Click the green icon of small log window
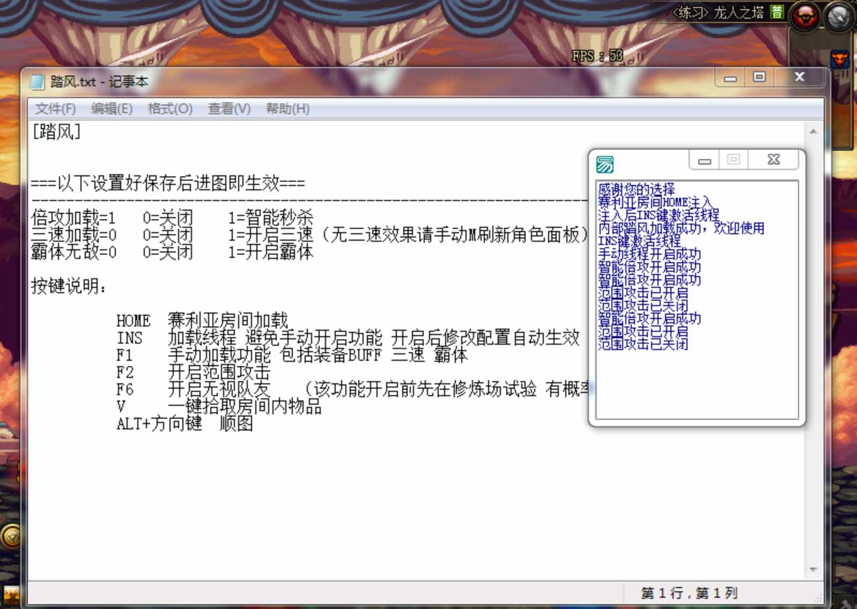 pos(605,164)
